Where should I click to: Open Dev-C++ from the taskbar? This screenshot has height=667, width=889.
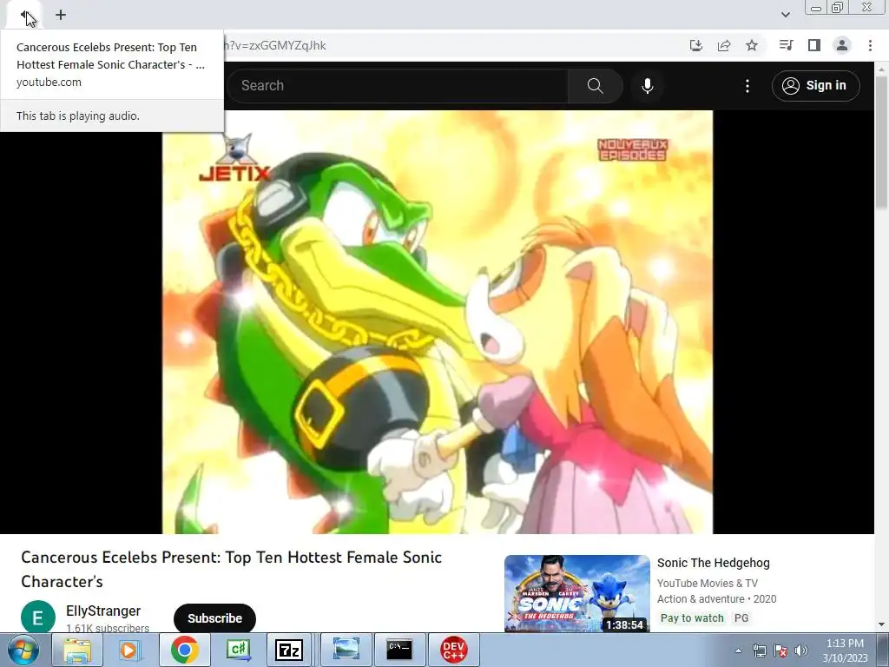pyautogui.click(x=453, y=650)
